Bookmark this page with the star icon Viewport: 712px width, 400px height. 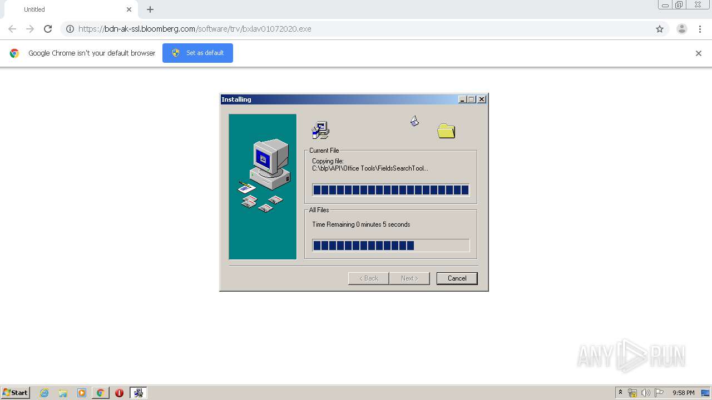tap(660, 29)
